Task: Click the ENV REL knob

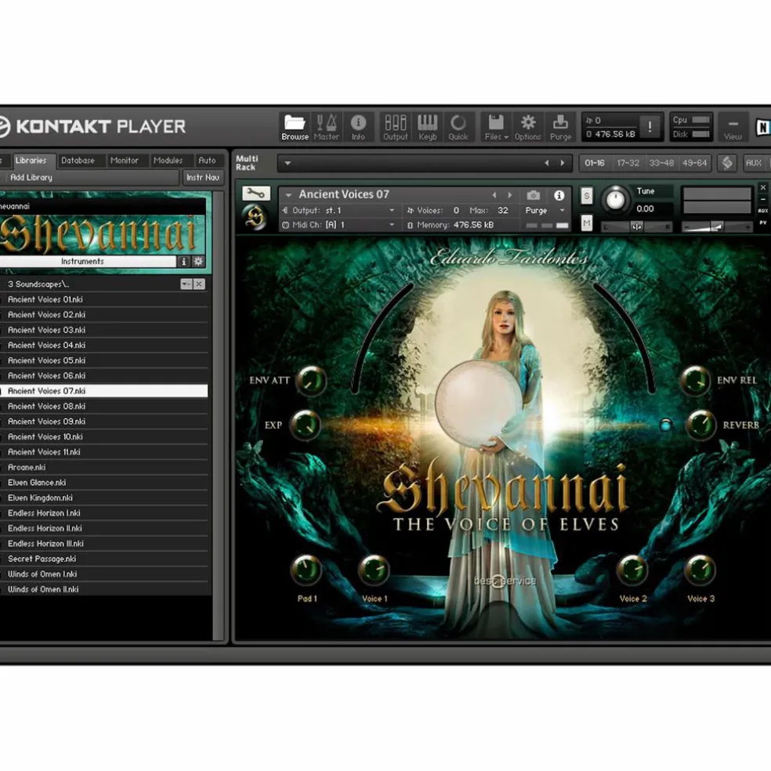Action: pos(695,381)
